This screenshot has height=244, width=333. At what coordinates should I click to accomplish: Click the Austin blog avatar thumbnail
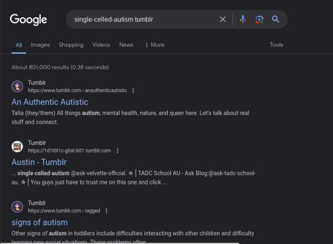tap(17, 146)
